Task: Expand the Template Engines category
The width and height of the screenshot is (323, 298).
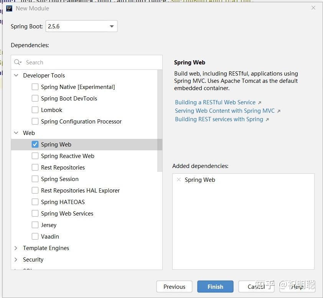Action: (16, 248)
